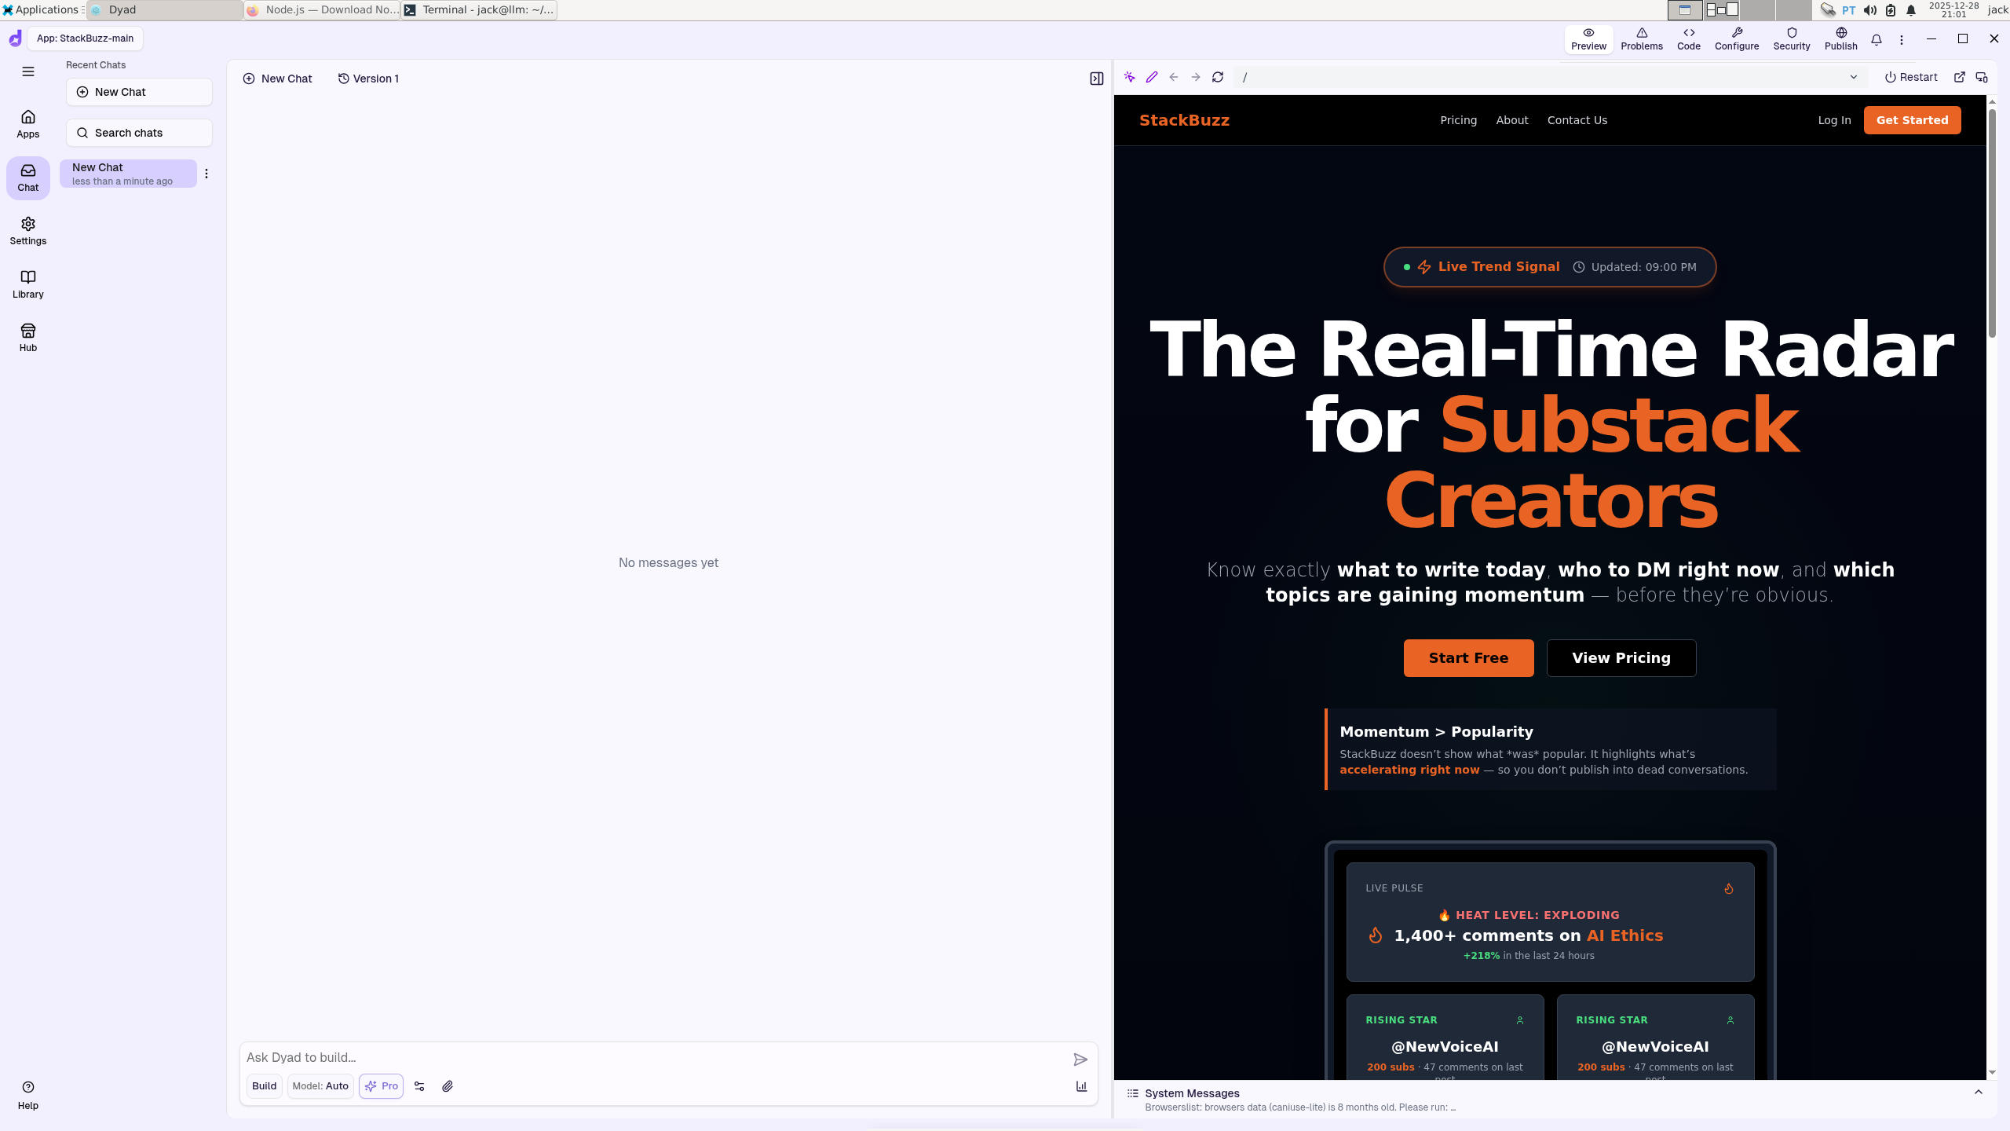Switch to the Publish tab

pos(1841,39)
